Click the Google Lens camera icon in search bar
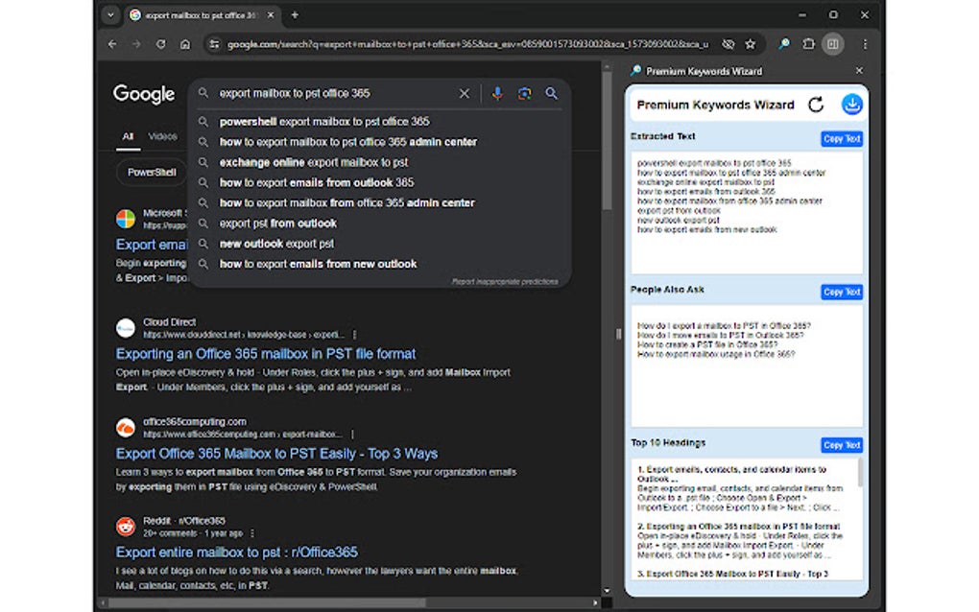979x612 pixels. click(524, 93)
